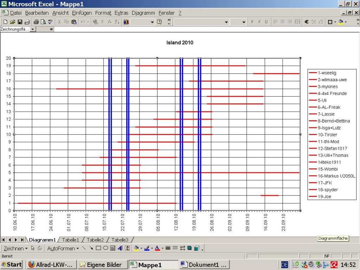Click drawing toolbar Fill Color bucket

[136, 248]
